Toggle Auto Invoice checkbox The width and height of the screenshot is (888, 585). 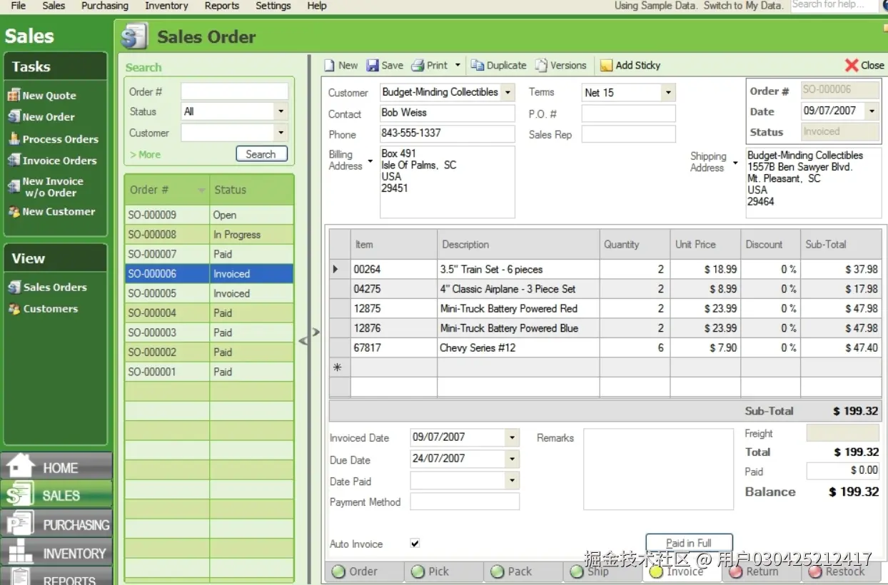pos(415,544)
